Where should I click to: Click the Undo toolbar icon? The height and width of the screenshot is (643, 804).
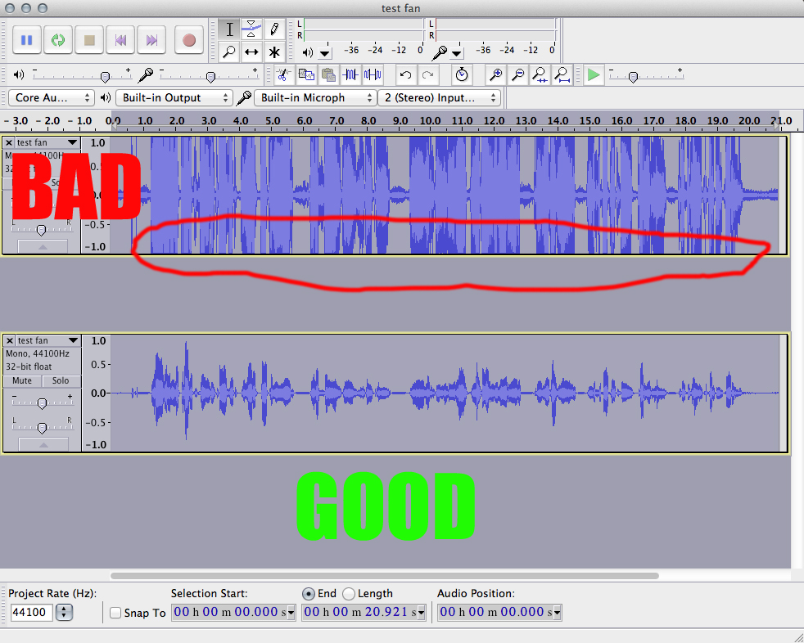pyautogui.click(x=404, y=74)
